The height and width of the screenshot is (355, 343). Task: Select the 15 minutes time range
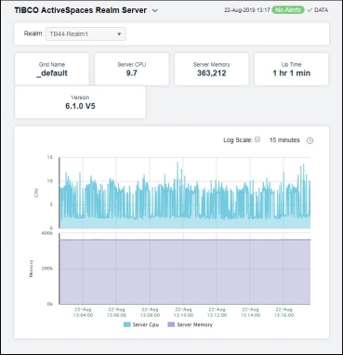click(x=284, y=140)
